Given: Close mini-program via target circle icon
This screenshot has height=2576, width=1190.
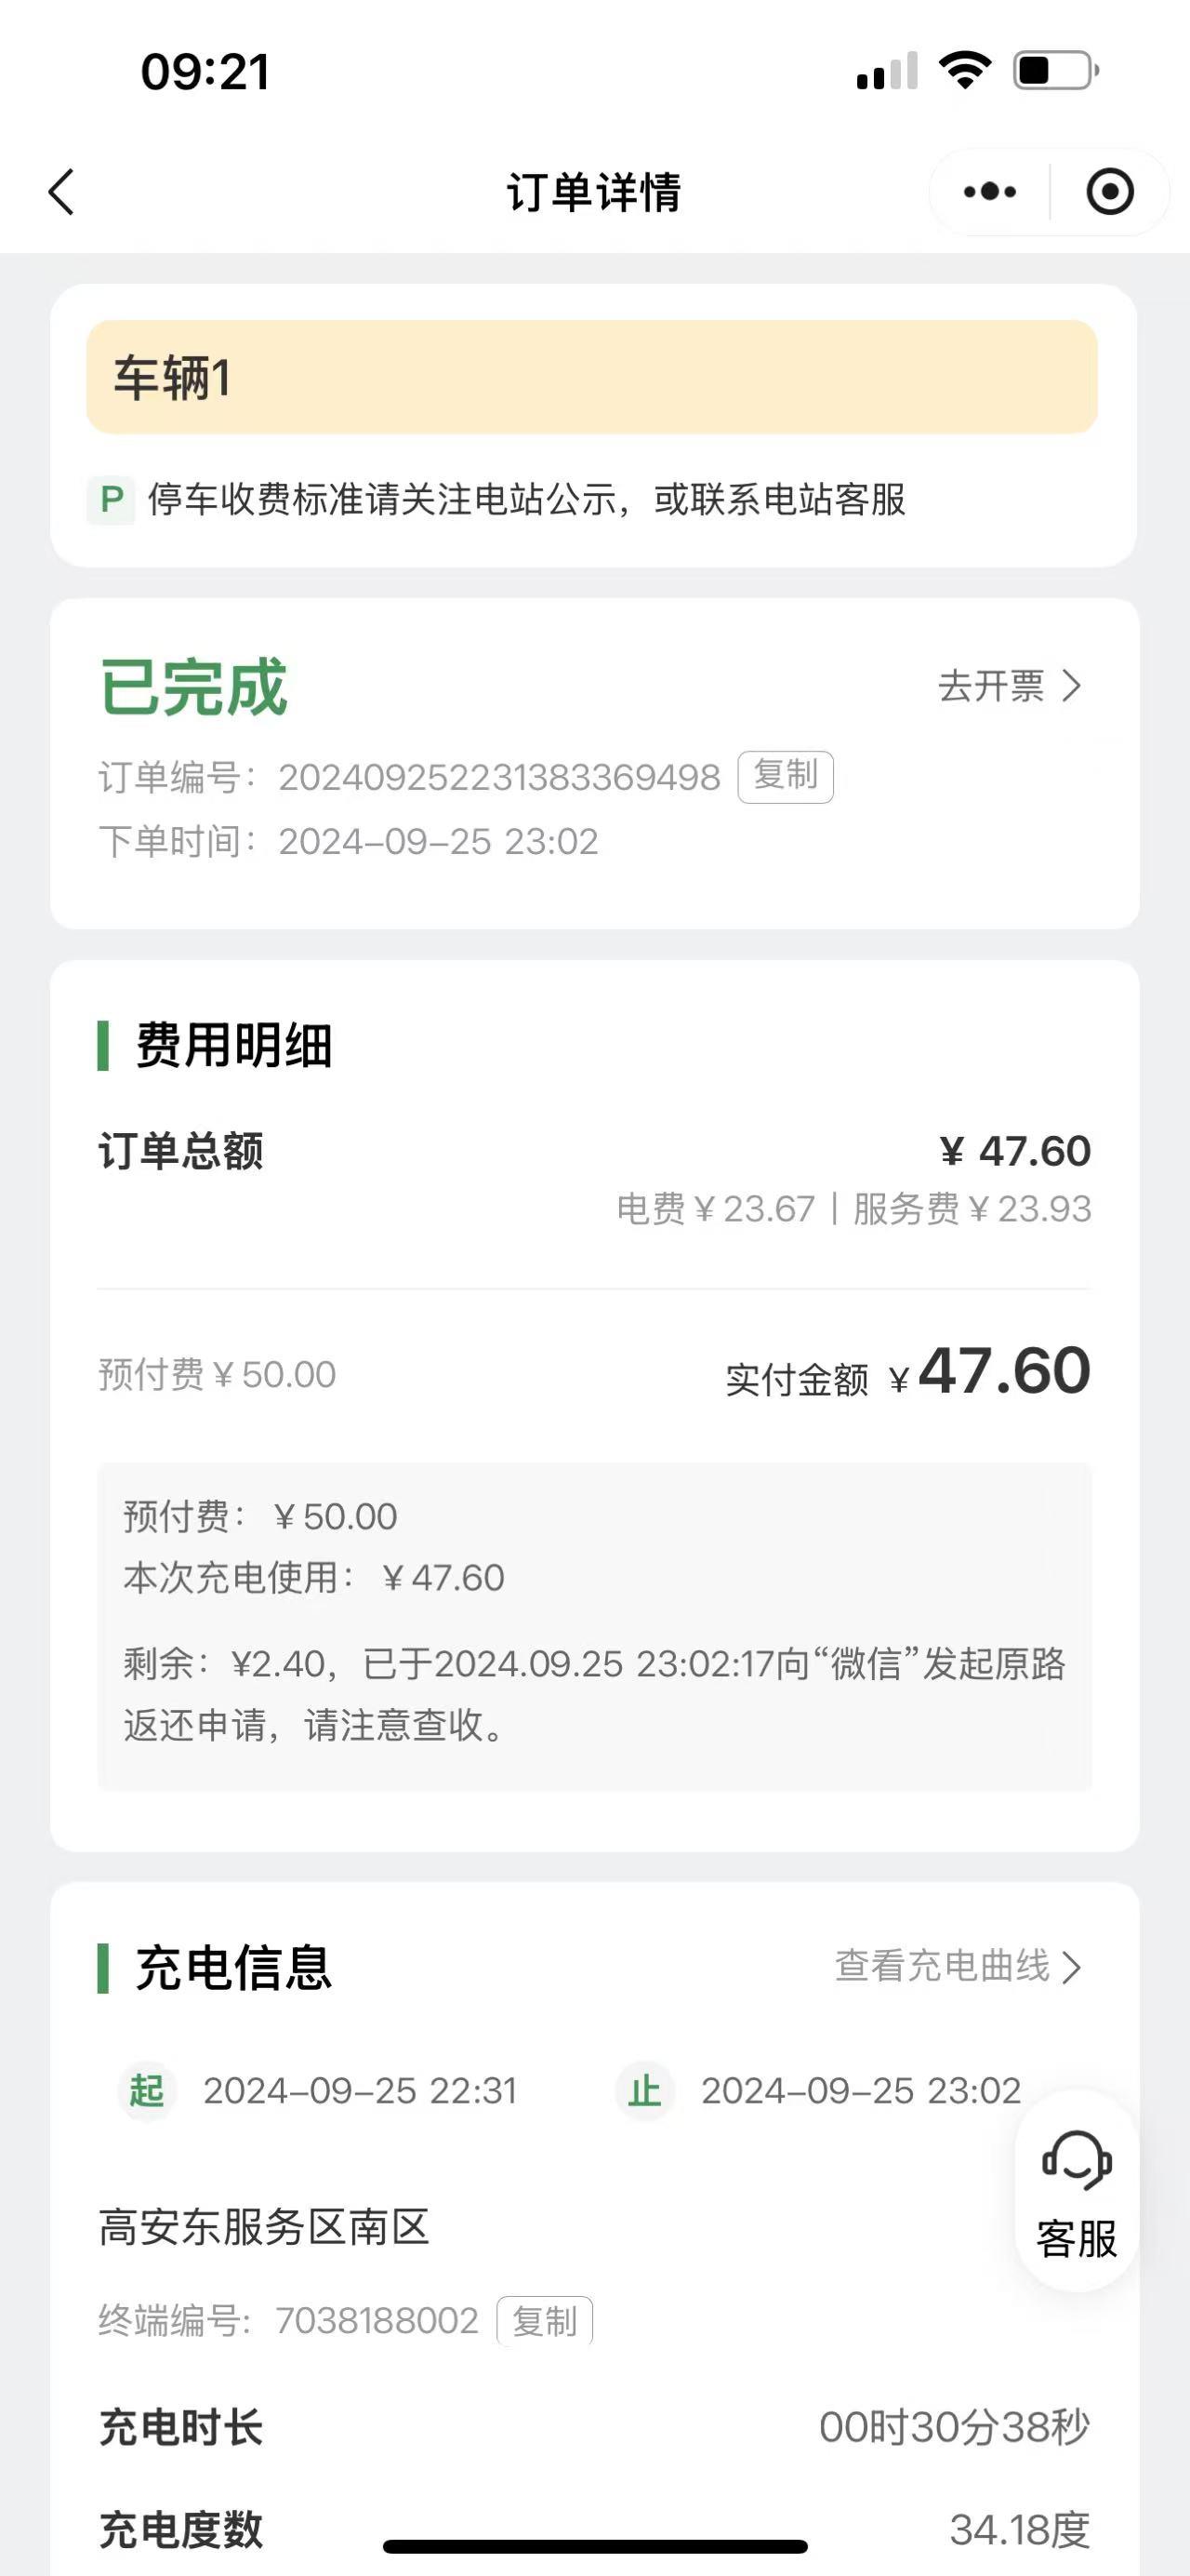Looking at the screenshot, I should click(x=1109, y=191).
